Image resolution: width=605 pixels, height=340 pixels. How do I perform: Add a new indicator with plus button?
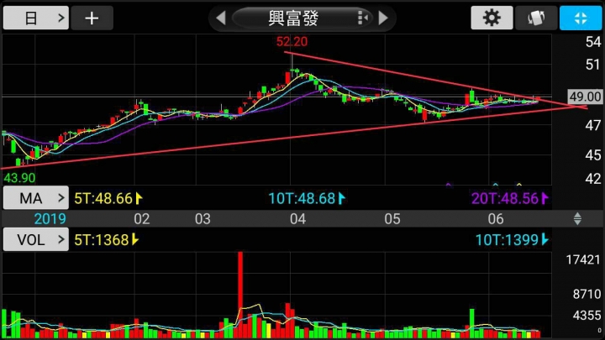point(92,18)
